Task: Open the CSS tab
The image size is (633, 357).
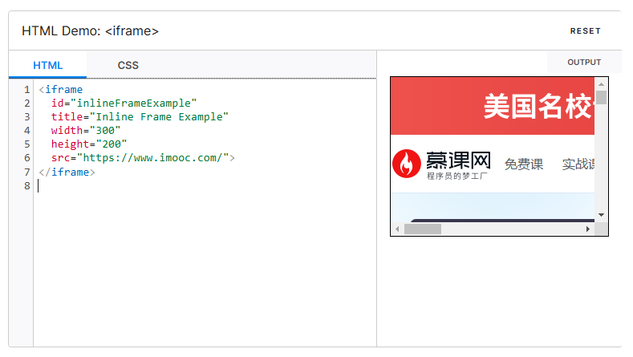Action: tap(128, 65)
